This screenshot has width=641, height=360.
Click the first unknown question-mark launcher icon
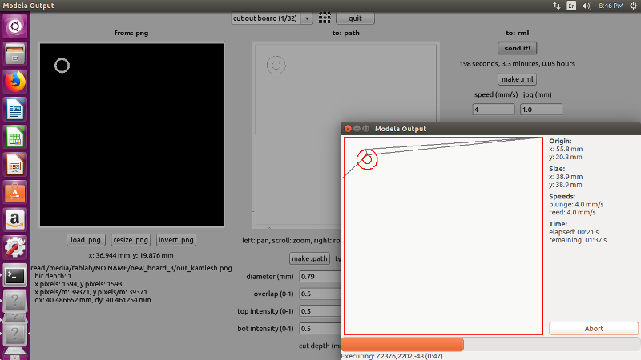coord(14,302)
